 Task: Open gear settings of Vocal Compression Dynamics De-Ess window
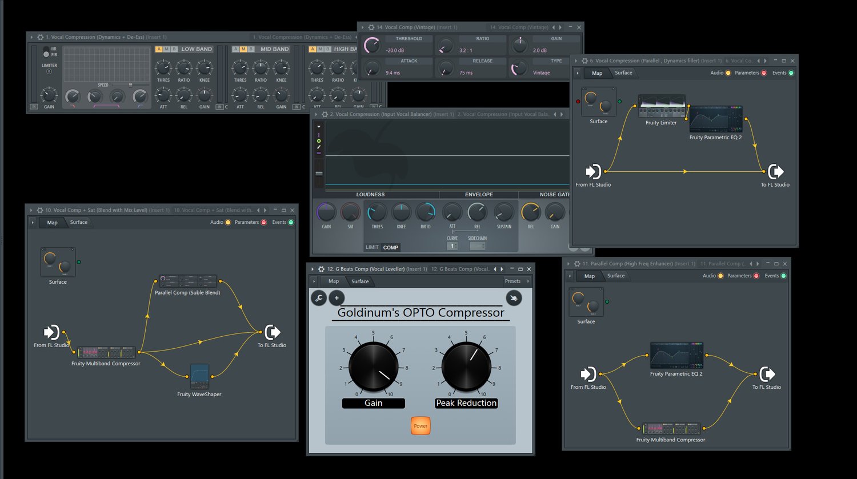[40, 37]
